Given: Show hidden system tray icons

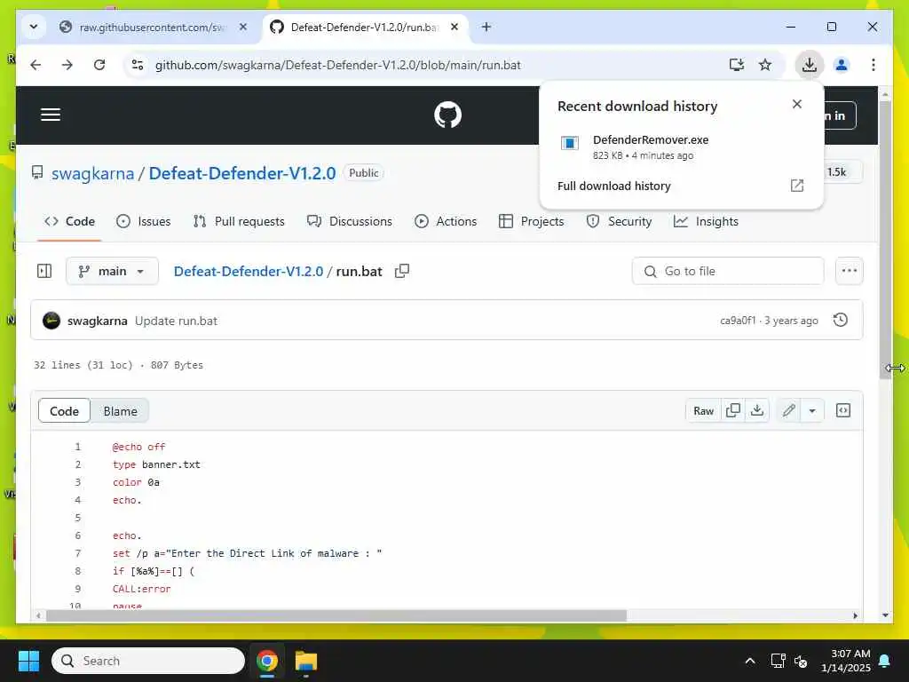Looking at the screenshot, I should tap(749, 661).
